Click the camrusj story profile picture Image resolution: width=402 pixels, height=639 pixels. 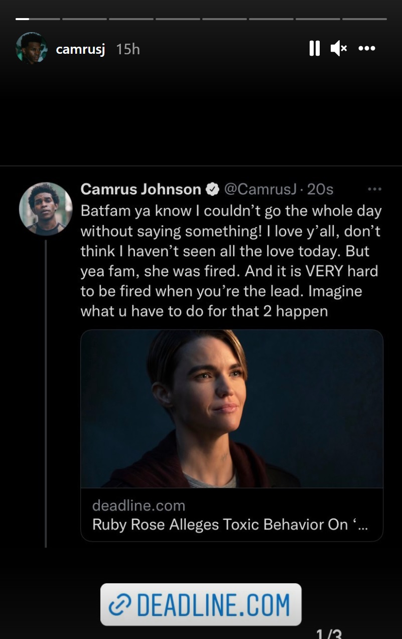click(32, 48)
